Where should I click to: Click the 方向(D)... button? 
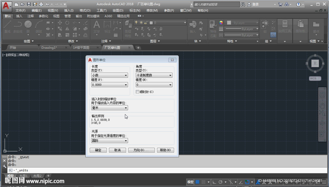click(x=141, y=150)
